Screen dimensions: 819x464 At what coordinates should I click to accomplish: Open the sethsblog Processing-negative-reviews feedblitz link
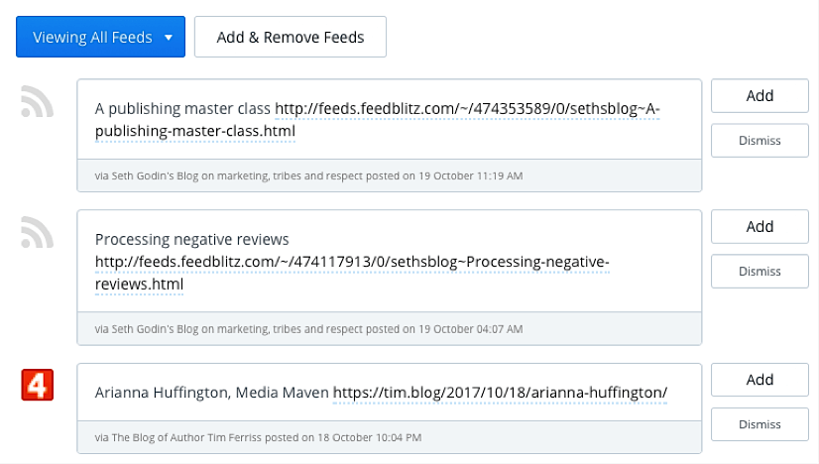pos(352,262)
